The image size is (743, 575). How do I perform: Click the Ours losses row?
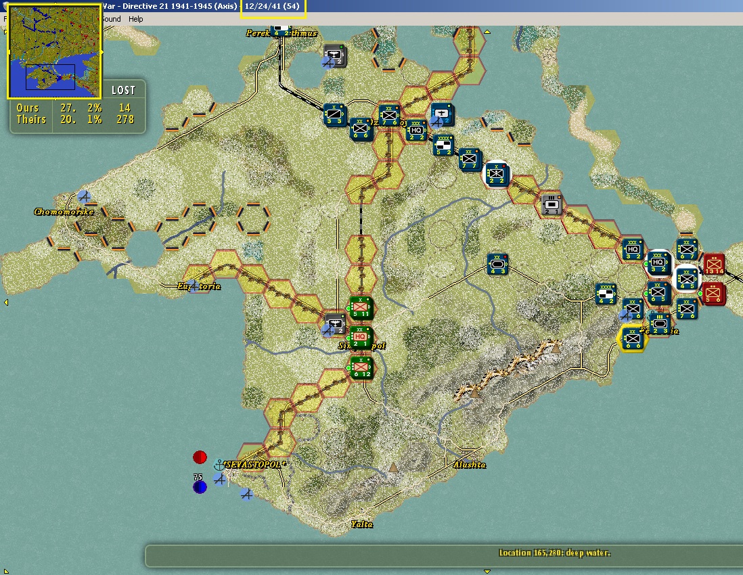click(x=74, y=108)
